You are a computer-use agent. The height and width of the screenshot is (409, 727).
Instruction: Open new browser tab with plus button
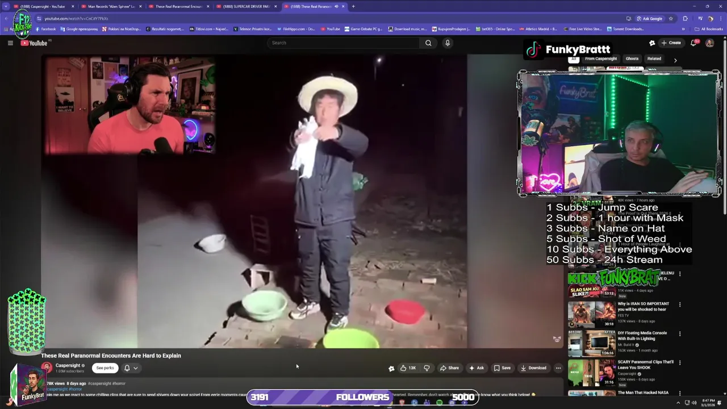(x=353, y=6)
